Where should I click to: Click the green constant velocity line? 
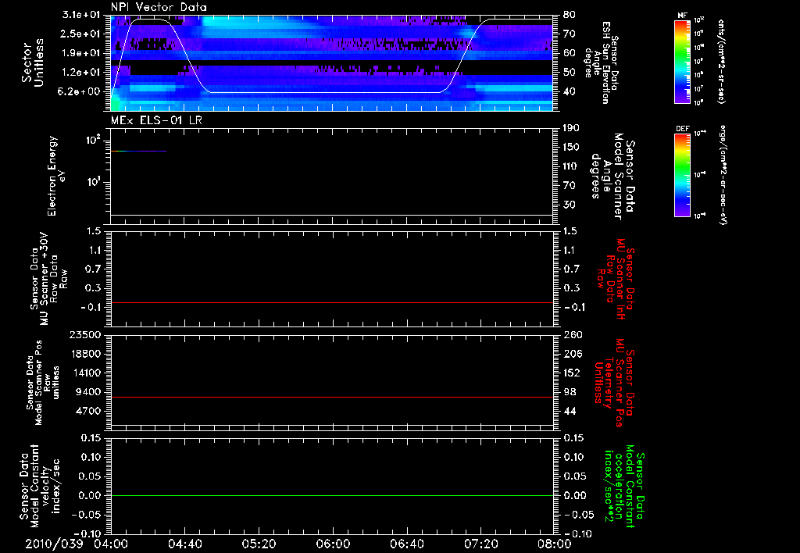[x=331, y=495]
